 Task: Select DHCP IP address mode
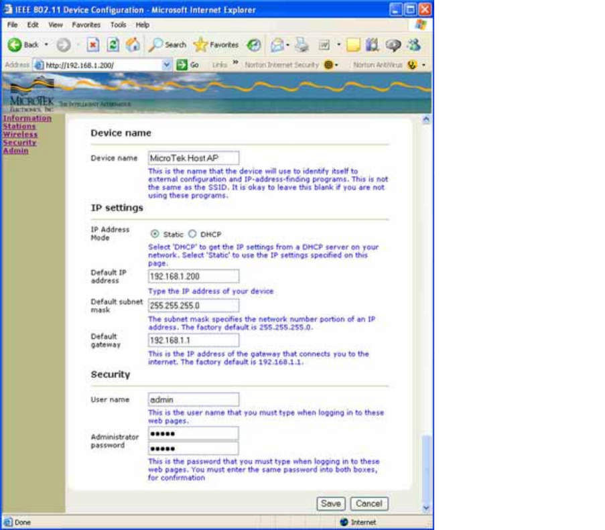pos(192,234)
